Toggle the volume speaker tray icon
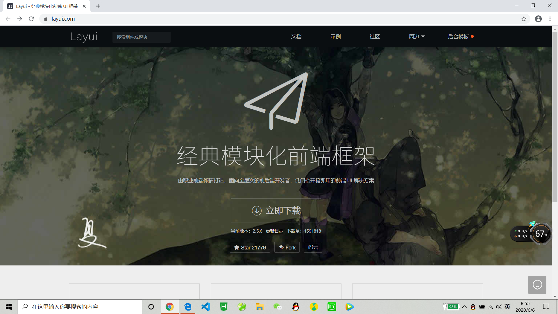This screenshot has height=314, width=558. 499,307
